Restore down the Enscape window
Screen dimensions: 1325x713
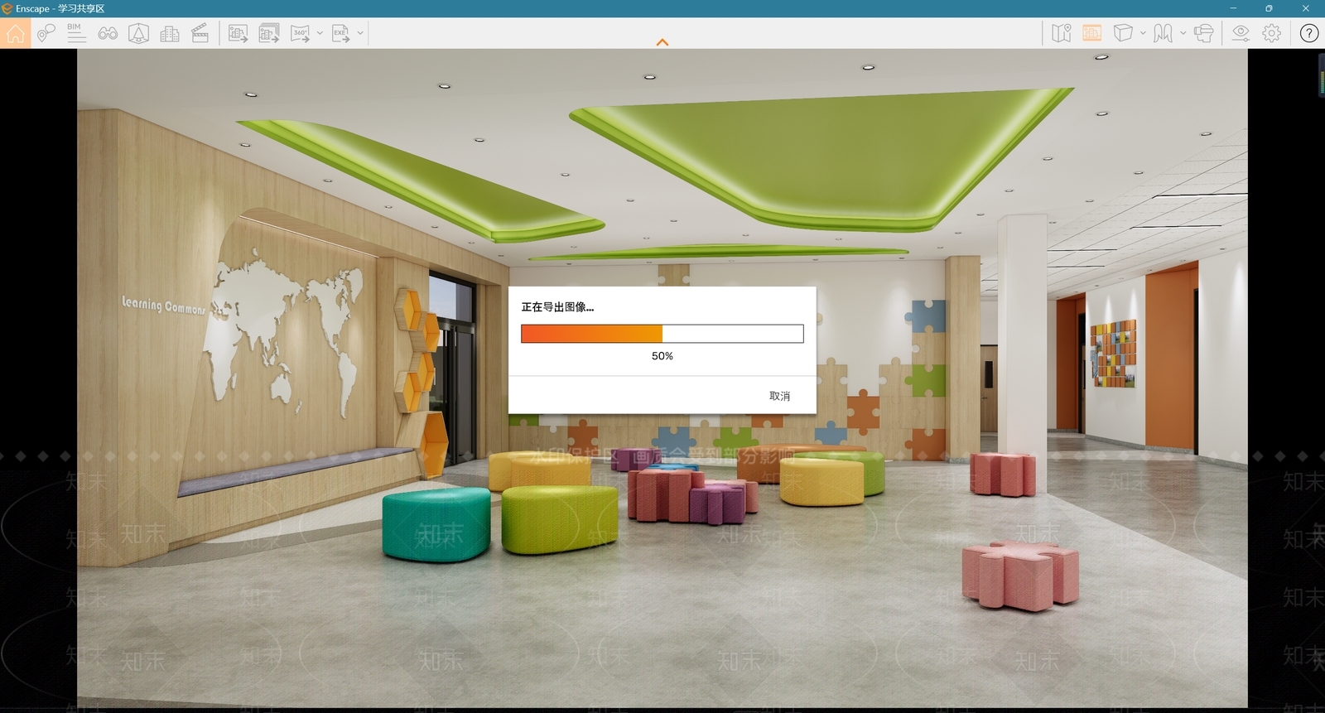tap(1269, 8)
